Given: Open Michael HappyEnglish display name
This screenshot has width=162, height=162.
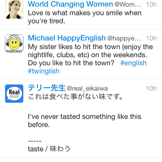Looking at the screenshot, I should click(x=67, y=38).
